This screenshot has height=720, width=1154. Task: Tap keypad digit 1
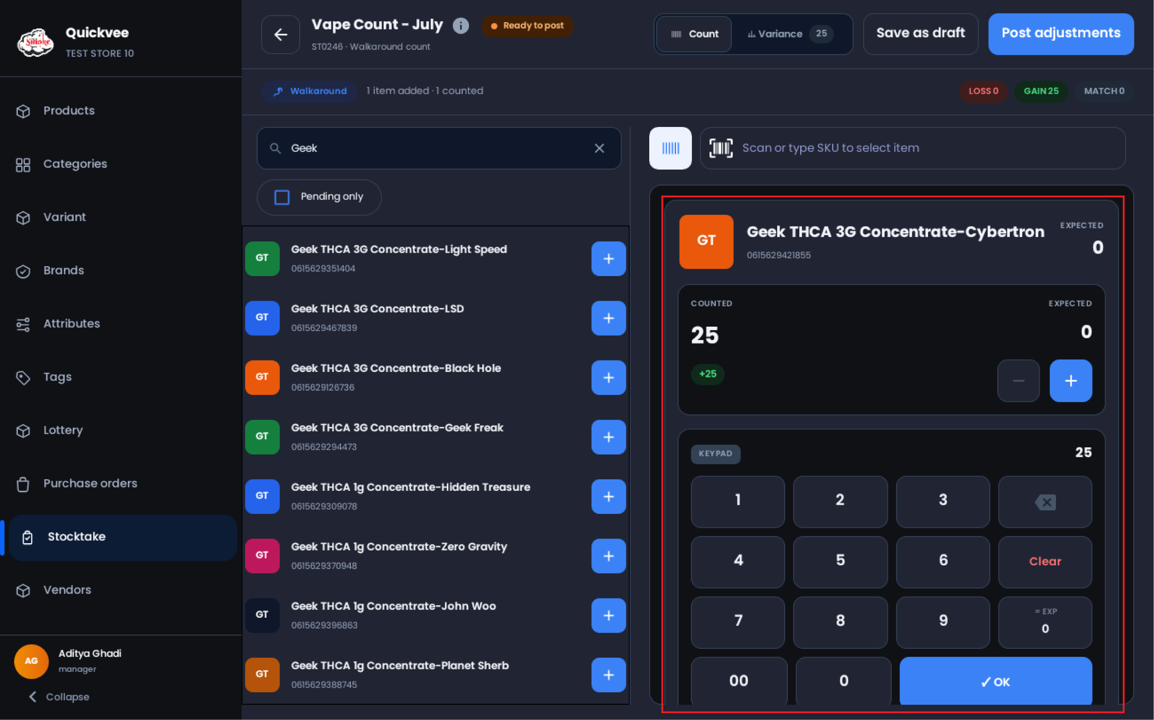(738, 502)
